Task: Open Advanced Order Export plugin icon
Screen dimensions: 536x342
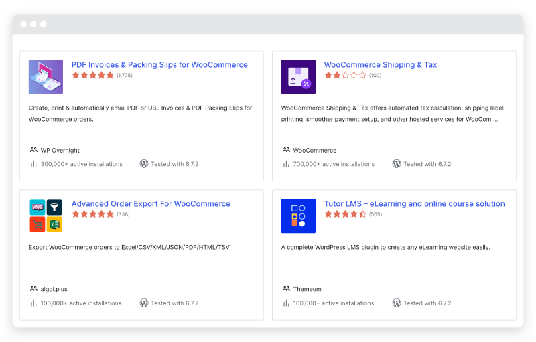Action: [46, 216]
